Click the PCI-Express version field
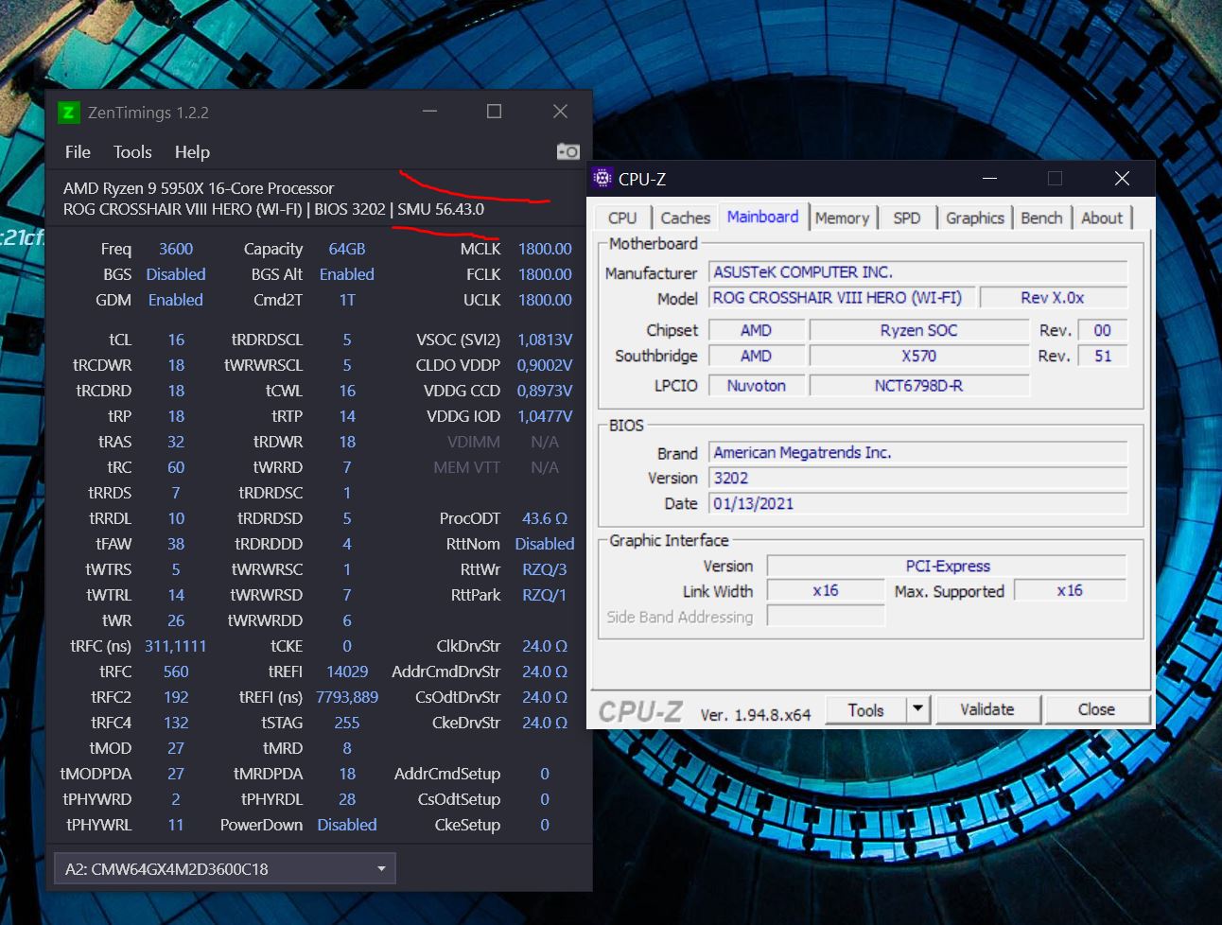Image resolution: width=1222 pixels, height=925 pixels. [947, 567]
